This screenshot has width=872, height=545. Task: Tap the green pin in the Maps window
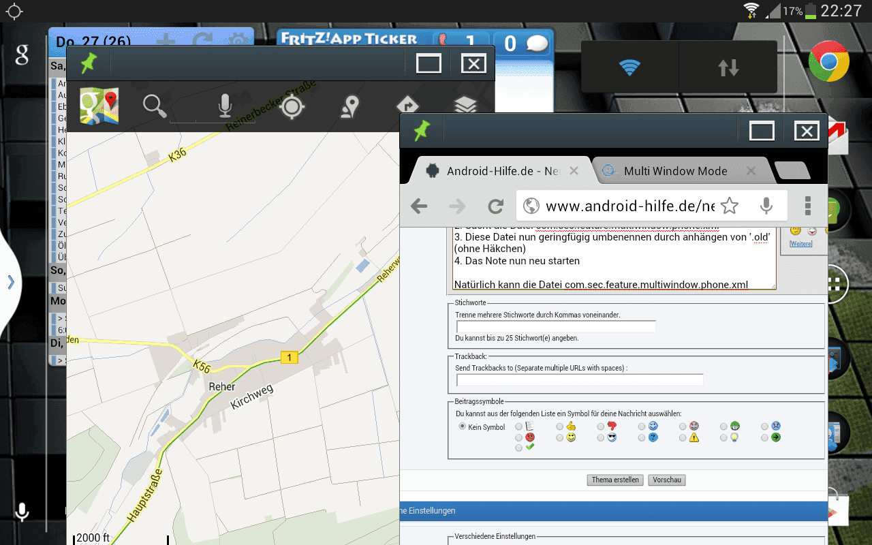[88, 63]
